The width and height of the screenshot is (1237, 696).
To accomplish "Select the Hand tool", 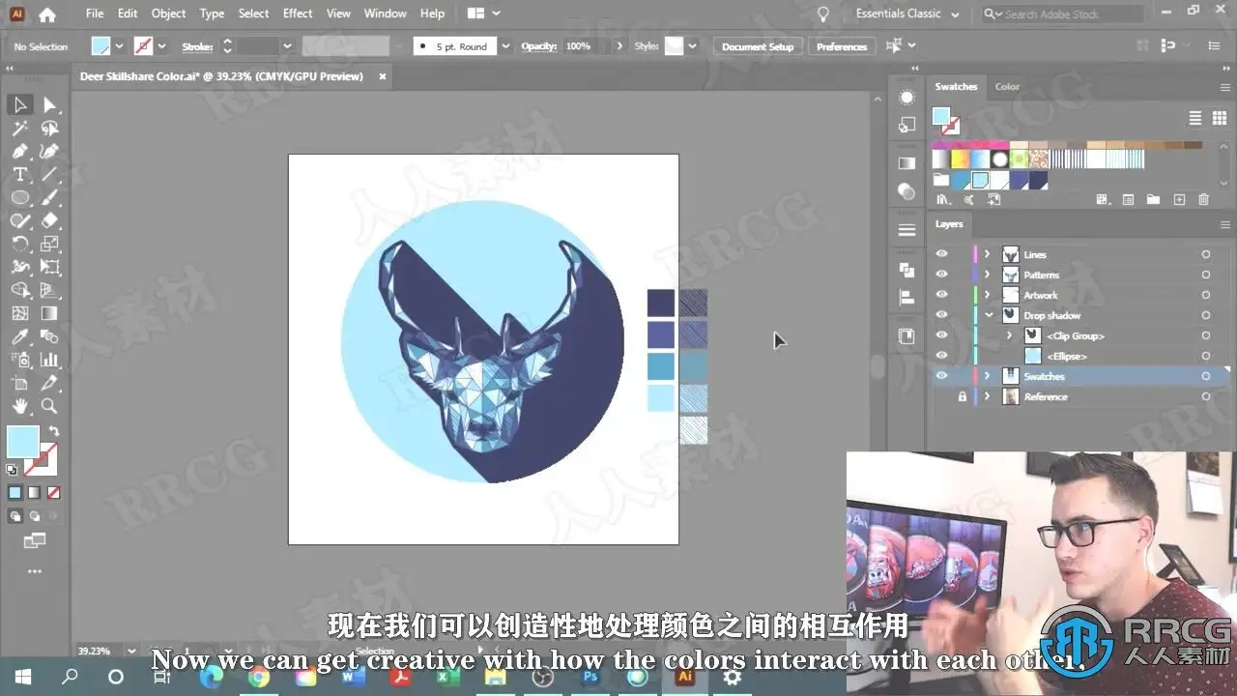I will pos(19,407).
